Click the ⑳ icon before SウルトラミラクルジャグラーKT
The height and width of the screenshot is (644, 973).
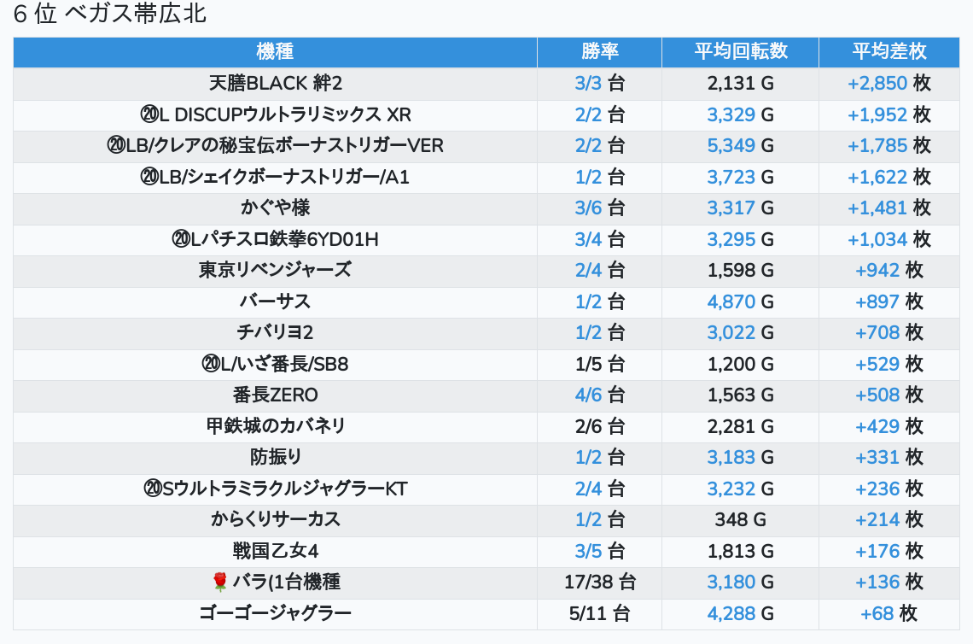click(152, 489)
